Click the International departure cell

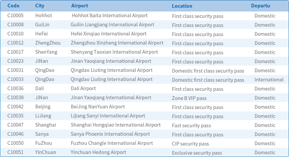click(269, 80)
